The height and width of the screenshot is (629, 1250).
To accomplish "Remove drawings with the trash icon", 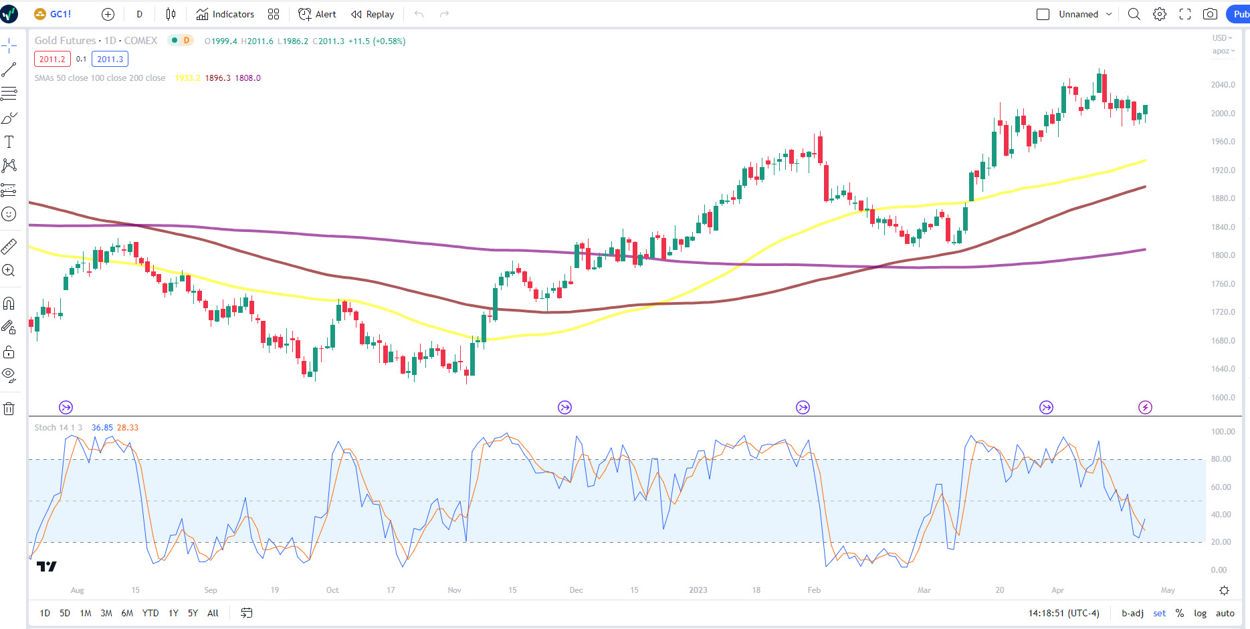I will pos(9,409).
